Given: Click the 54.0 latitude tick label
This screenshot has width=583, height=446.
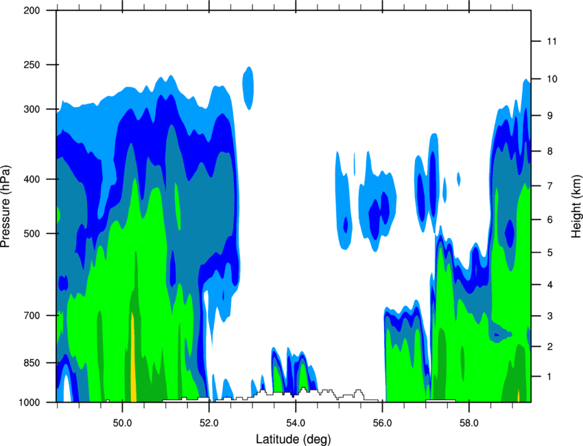Looking at the screenshot, I should tap(296, 423).
